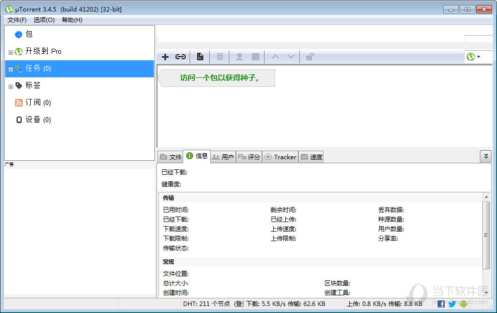
Task: Minimize the µTorrent window
Action: [x=451, y=9]
